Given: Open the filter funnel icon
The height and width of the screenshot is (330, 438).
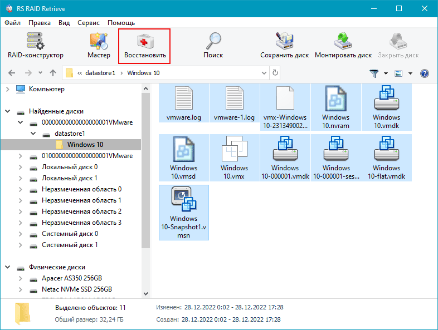Looking at the screenshot, I should click(x=374, y=73).
